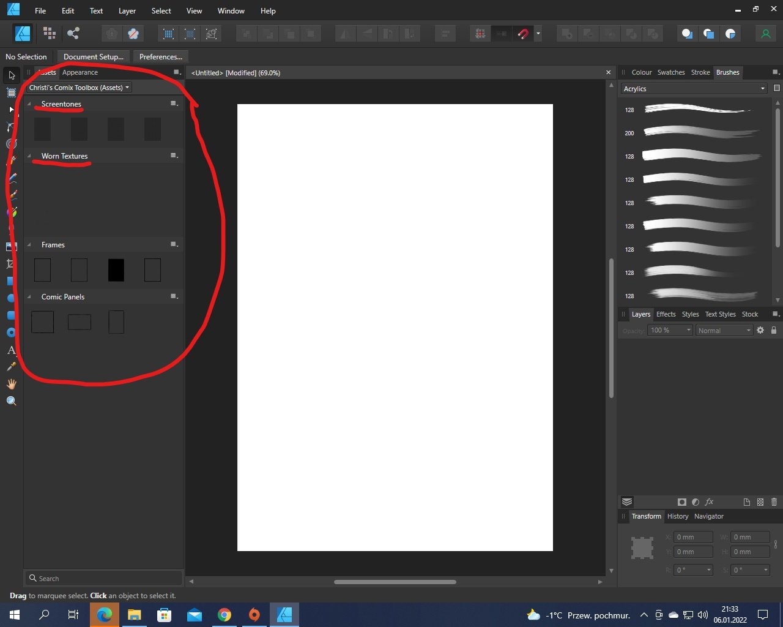Grab the View hand tool

point(11,384)
